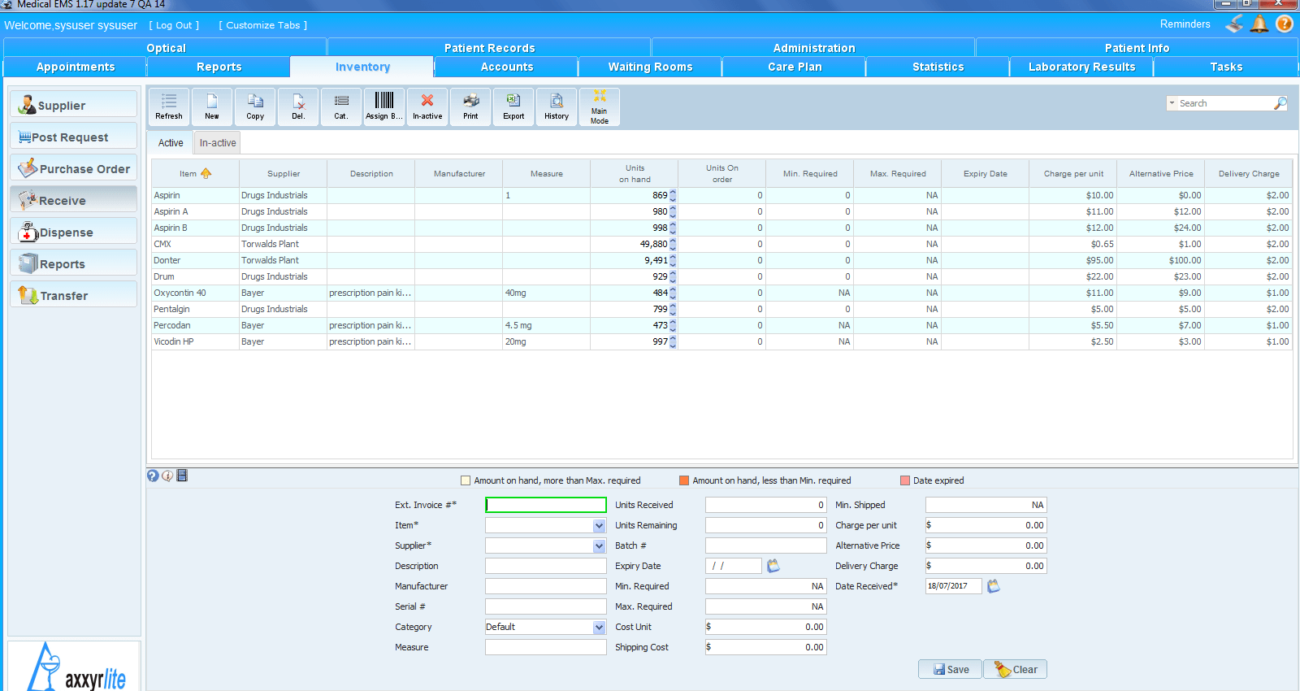Screen dimensions: 1300x691
Task: Open the Accounts tab
Action: click(x=506, y=67)
